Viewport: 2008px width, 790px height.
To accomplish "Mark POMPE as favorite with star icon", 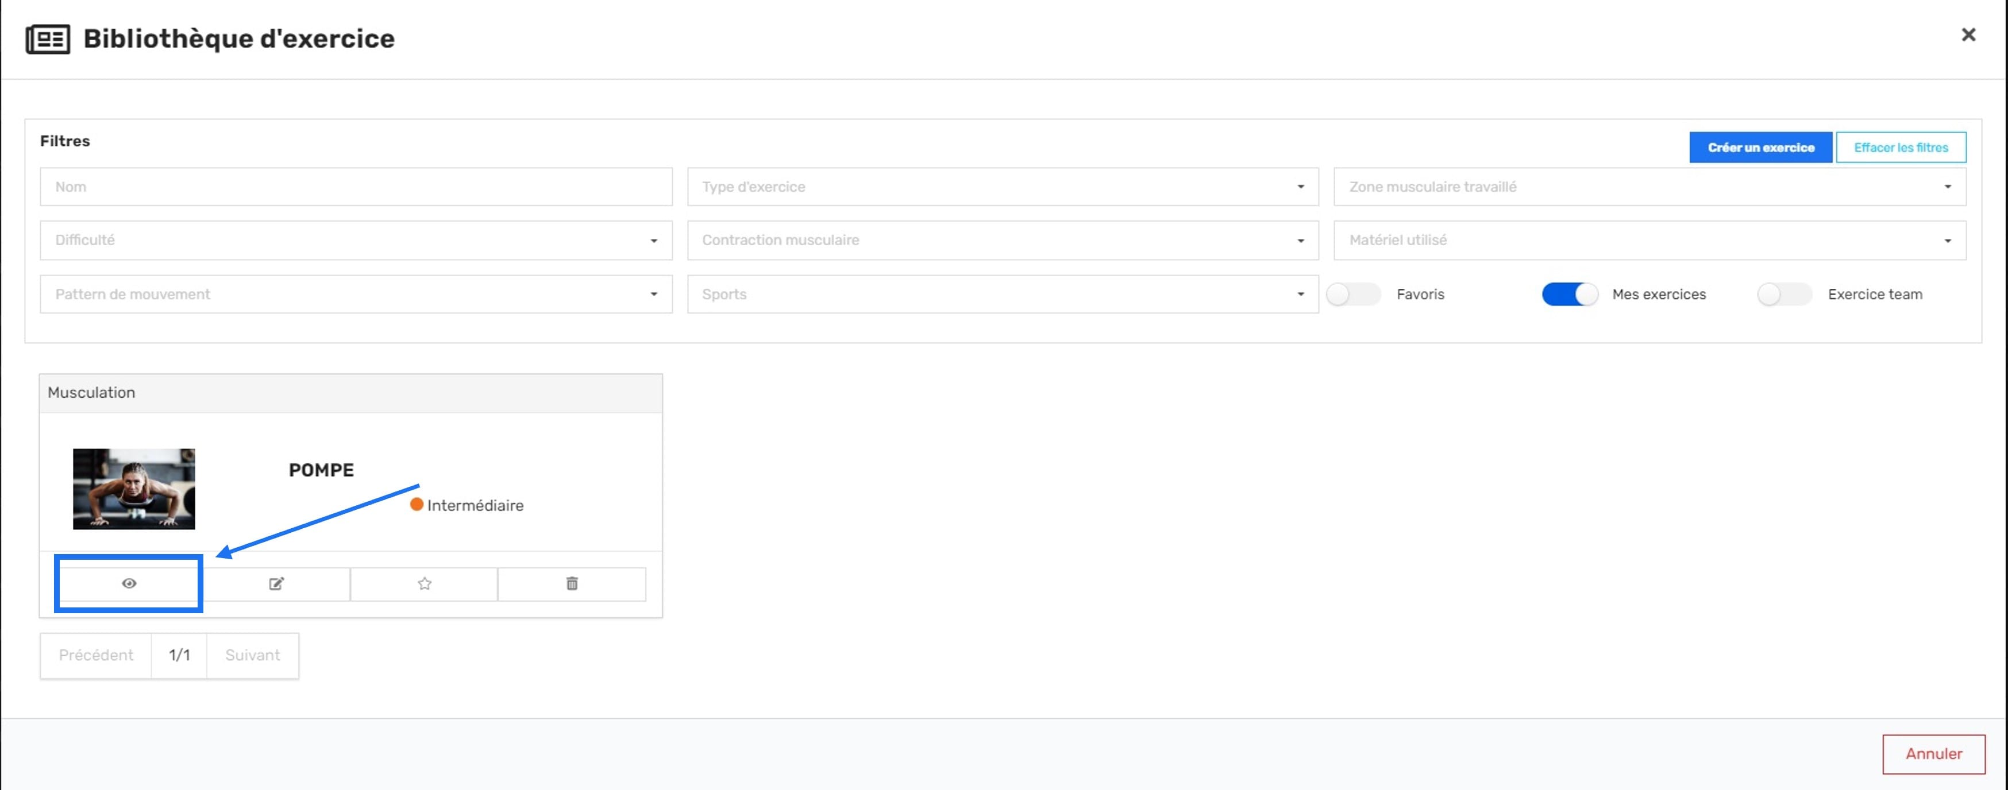I will [424, 583].
